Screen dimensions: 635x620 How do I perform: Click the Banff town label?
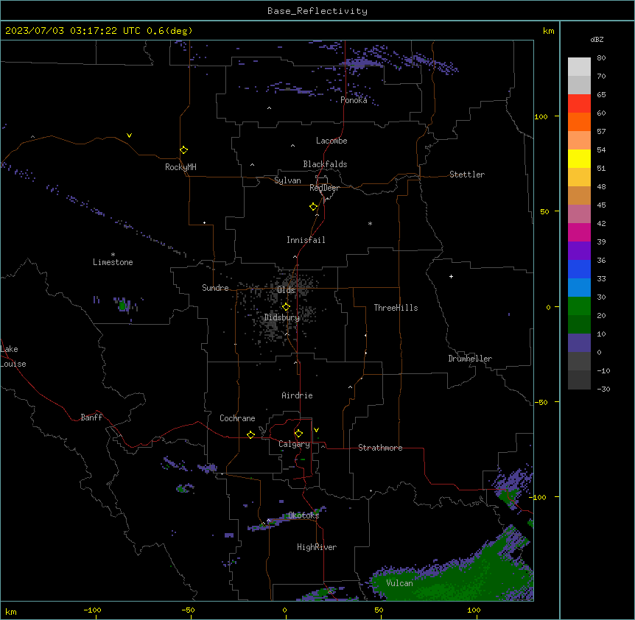91,418
